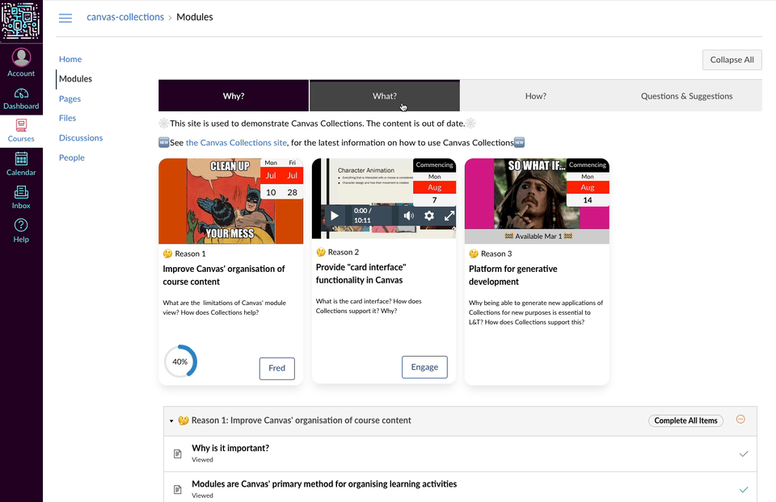Open the video settings gear
The width and height of the screenshot is (776, 502).
[x=429, y=215]
